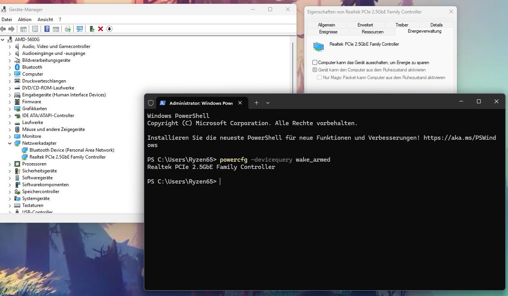Click the network adapter icon in Eigenschaften dialog
Image resolution: width=508 pixels, height=296 pixels.
[x=318, y=47]
